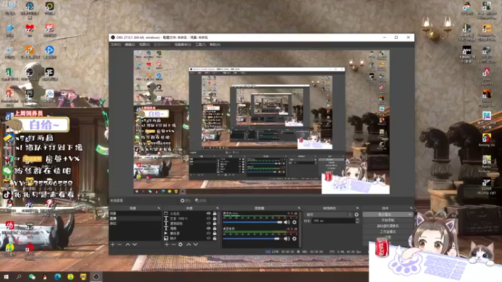Click the 工作室模式 studio mode button
This screenshot has height=282, width=502.
point(388,231)
